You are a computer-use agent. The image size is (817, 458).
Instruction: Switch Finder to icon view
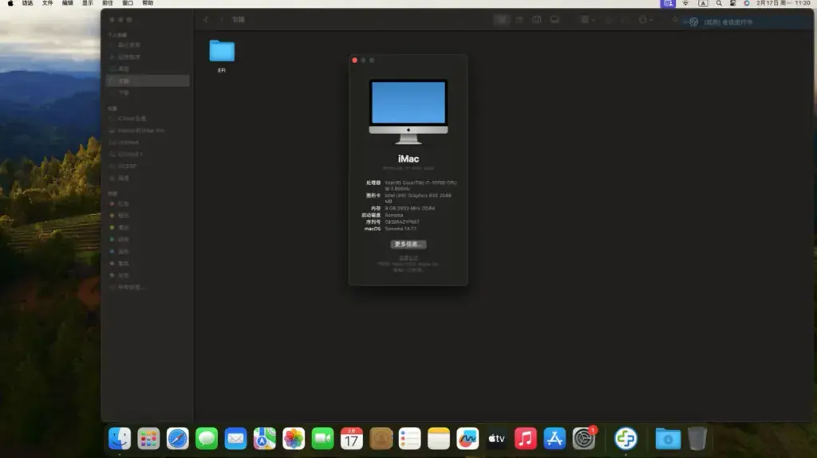click(x=501, y=20)
